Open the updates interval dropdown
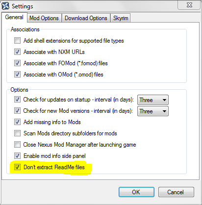The image size is (202, 205). point(153,100)
